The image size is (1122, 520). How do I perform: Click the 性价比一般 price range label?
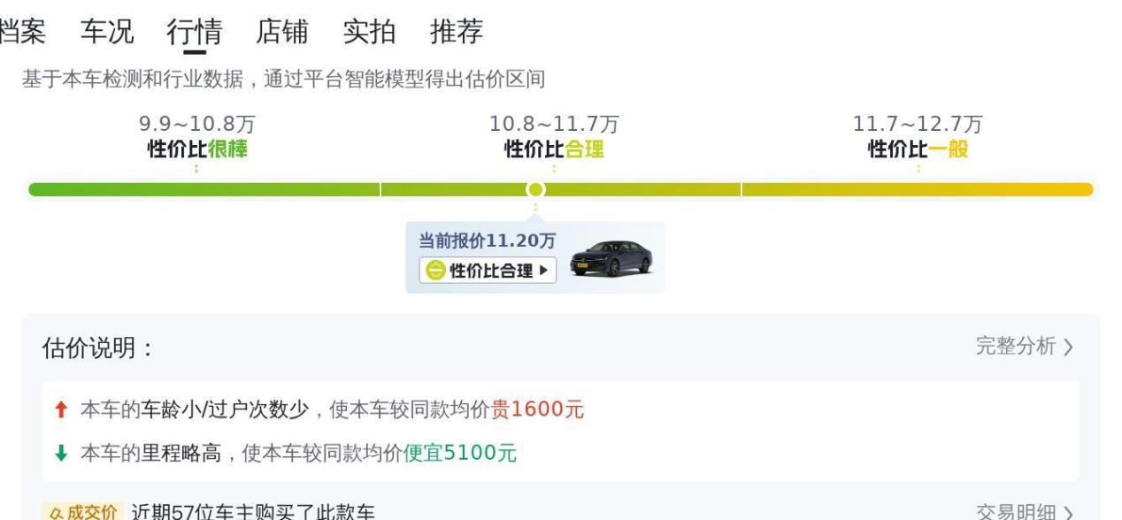(918, 149)
